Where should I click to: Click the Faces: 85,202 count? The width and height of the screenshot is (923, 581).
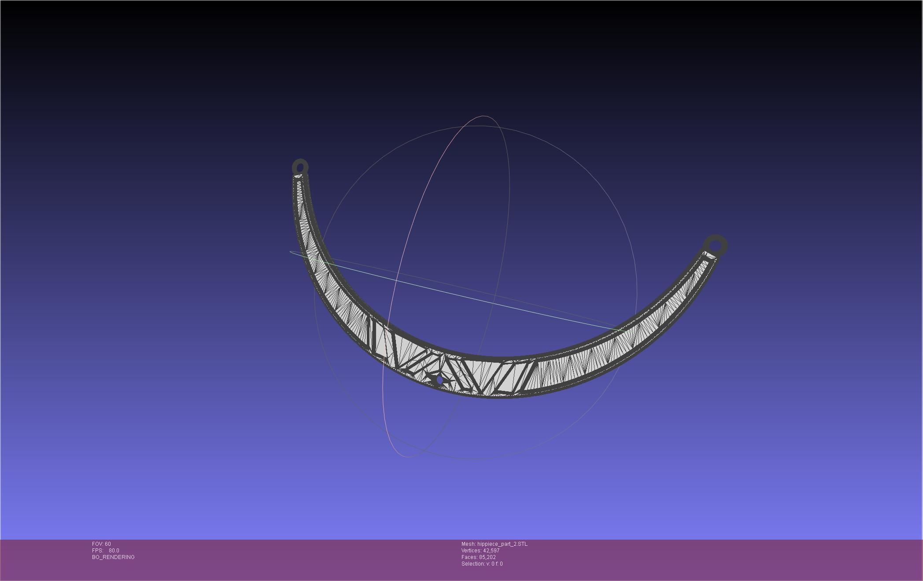pyautogui.click(x=479, y=557)
